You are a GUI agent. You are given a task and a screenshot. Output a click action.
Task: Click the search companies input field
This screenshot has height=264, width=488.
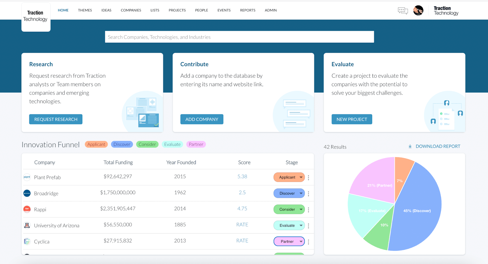[x=239, y=37]
